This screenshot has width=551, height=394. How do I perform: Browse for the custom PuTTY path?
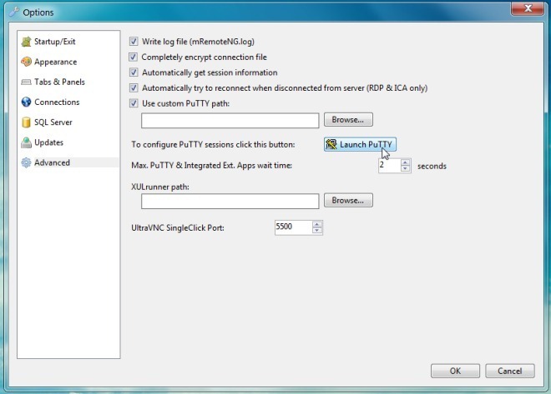click(348, 119)
